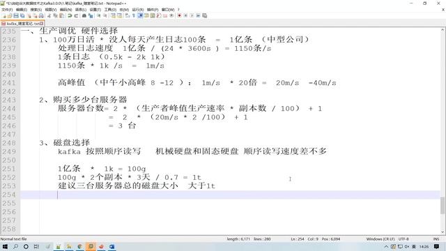
Task: Open the 搜索(S) menu
Action: coord(36,10)
